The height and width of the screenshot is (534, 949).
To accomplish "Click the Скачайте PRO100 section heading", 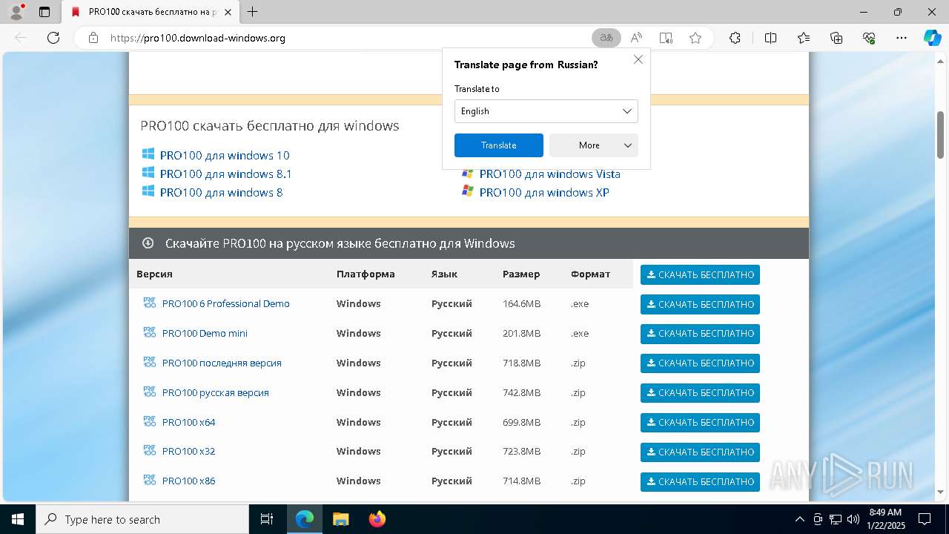I will coord(340,243).
